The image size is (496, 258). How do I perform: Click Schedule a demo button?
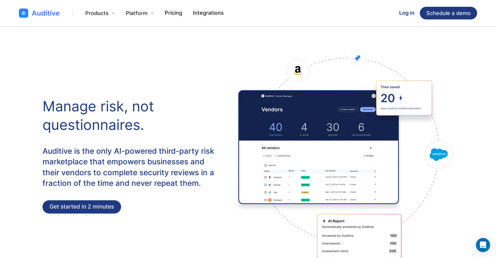pos(448,13)
